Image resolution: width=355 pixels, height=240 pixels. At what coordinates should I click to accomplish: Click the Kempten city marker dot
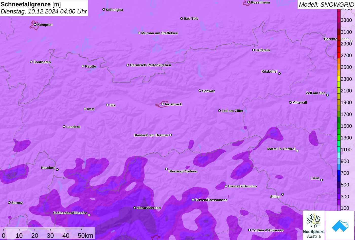click(35, 25)
